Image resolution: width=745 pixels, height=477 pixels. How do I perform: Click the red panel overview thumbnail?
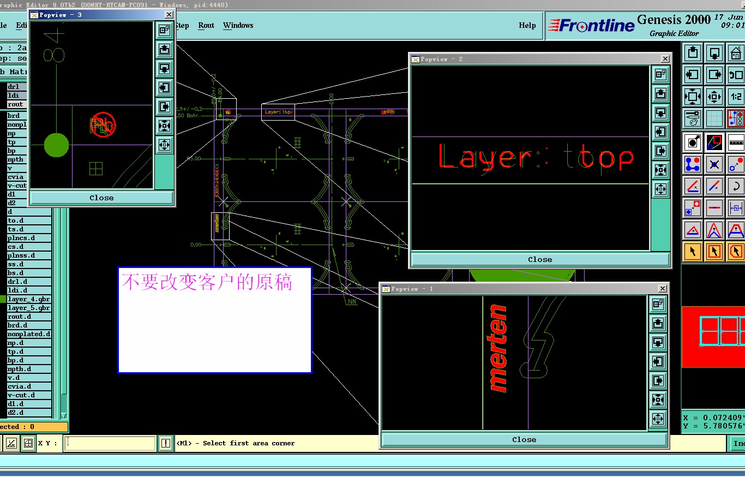713,337
